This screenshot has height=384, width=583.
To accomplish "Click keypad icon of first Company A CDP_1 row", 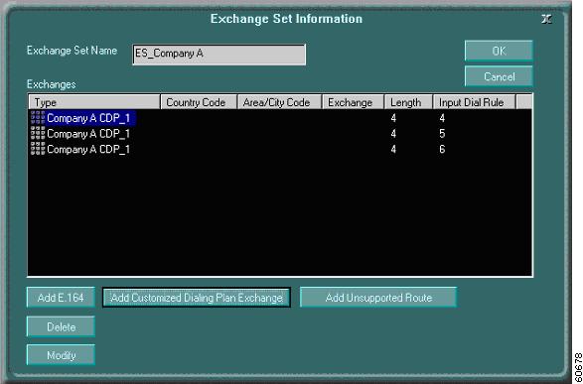I will 38,118.
